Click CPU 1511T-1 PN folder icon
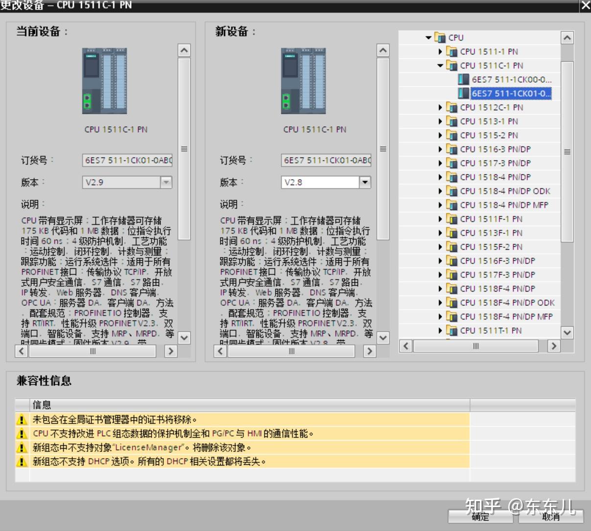Image resolution: width=591 pixels, height=531 pixels. tap(452, 330)
